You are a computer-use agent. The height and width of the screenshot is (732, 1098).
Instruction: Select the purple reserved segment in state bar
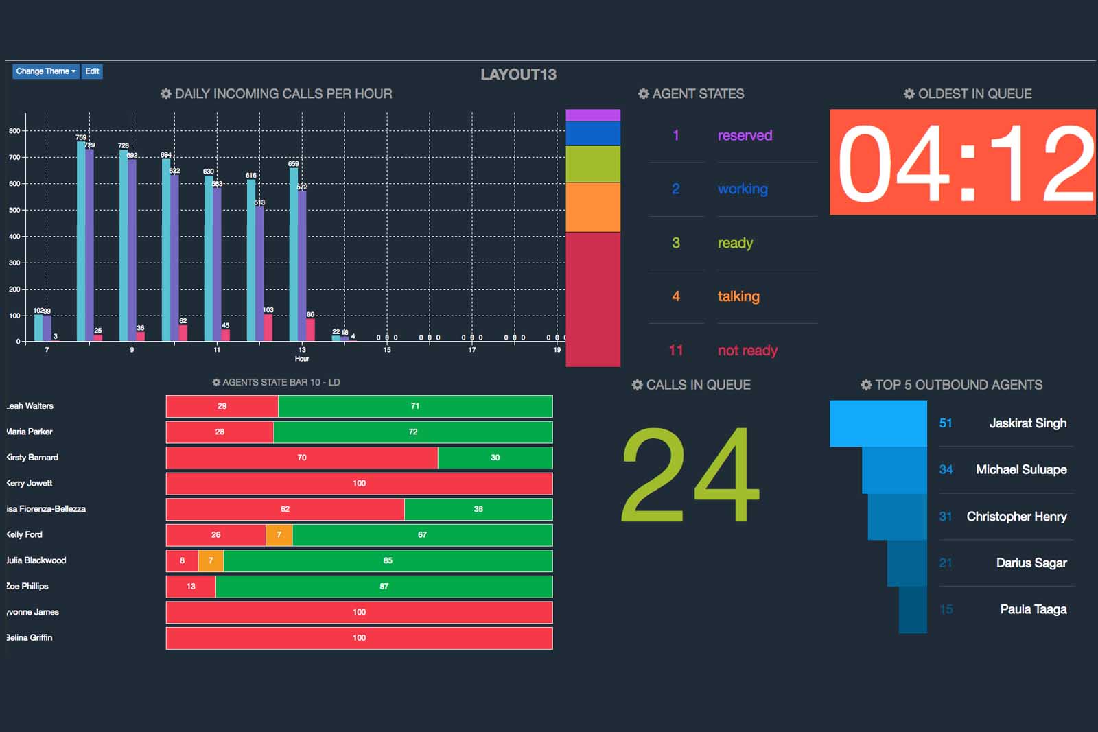tap(593, 115)
